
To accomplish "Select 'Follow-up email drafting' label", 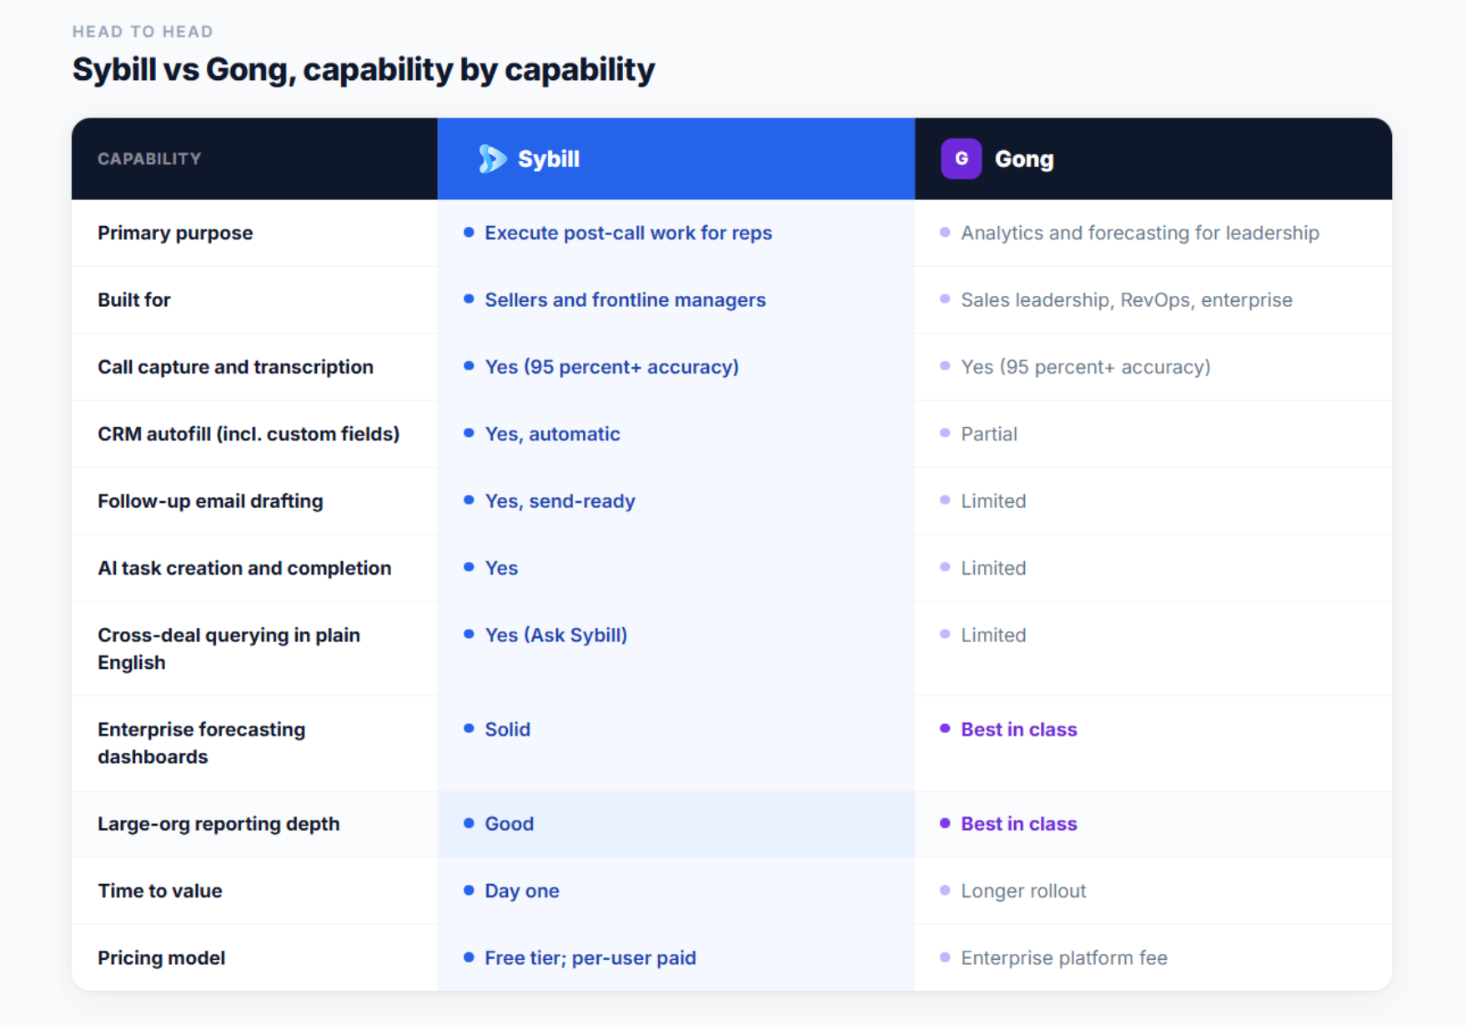I will pyautogui.click(x=210, y=501).
